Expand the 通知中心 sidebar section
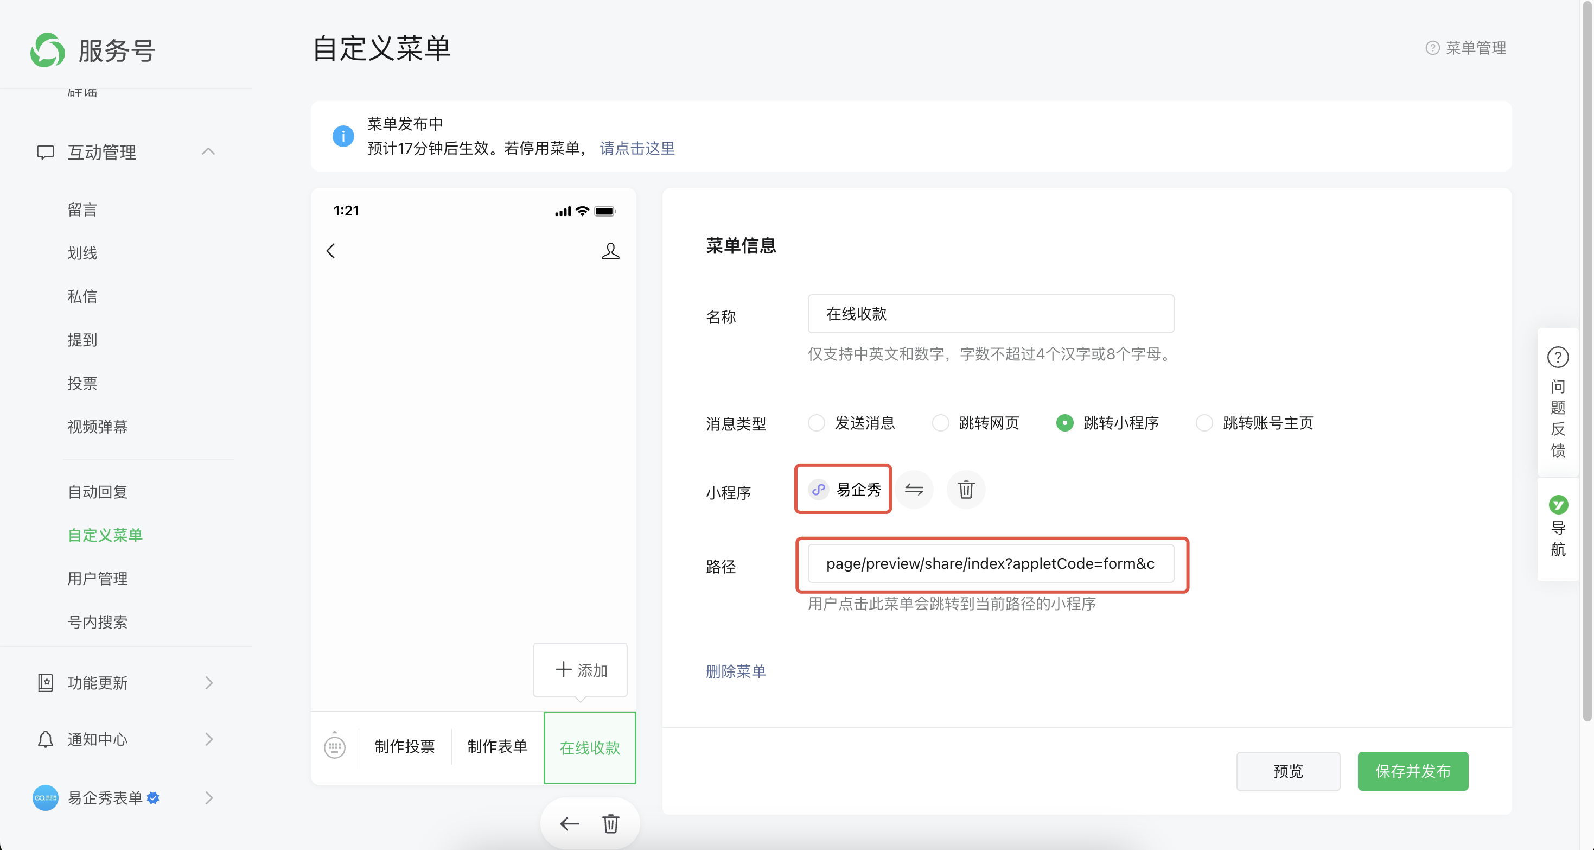 [x=208, y=739]
